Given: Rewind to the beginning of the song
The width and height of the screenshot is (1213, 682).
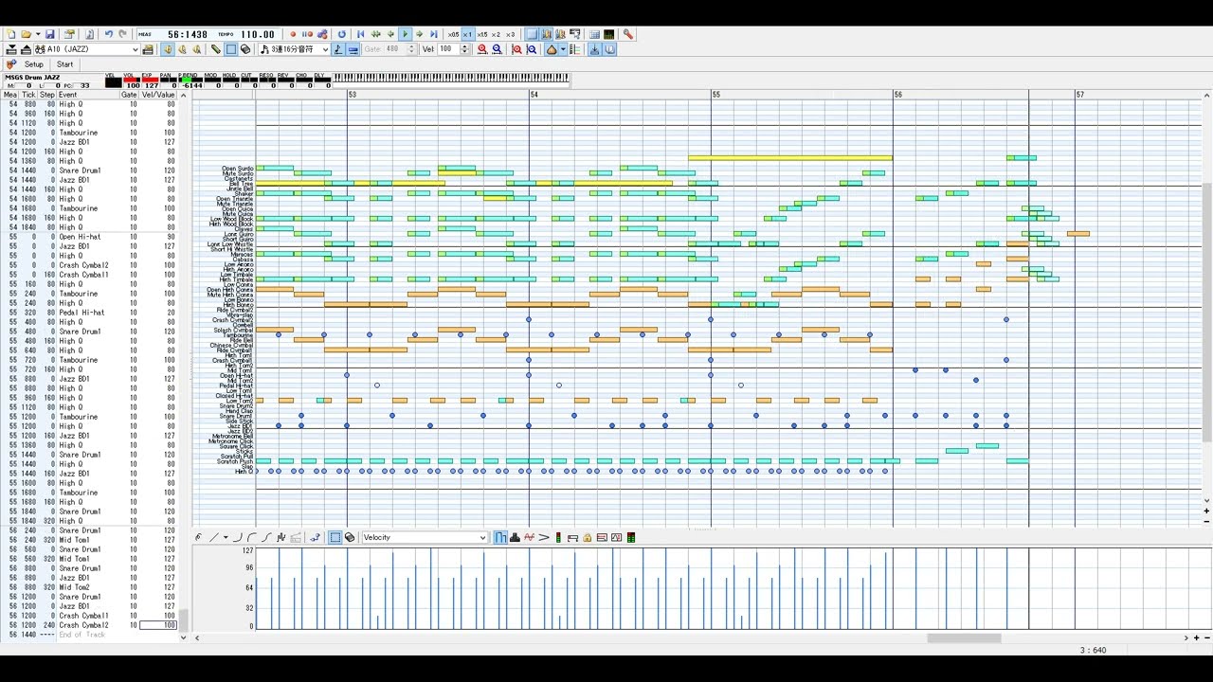Looking at the screenshot, I should click(360, 34).
